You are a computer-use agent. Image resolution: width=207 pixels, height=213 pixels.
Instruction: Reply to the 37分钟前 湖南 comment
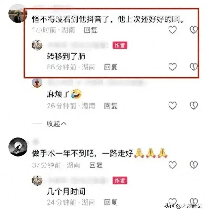pyautogui.click(x=96, y=165)
